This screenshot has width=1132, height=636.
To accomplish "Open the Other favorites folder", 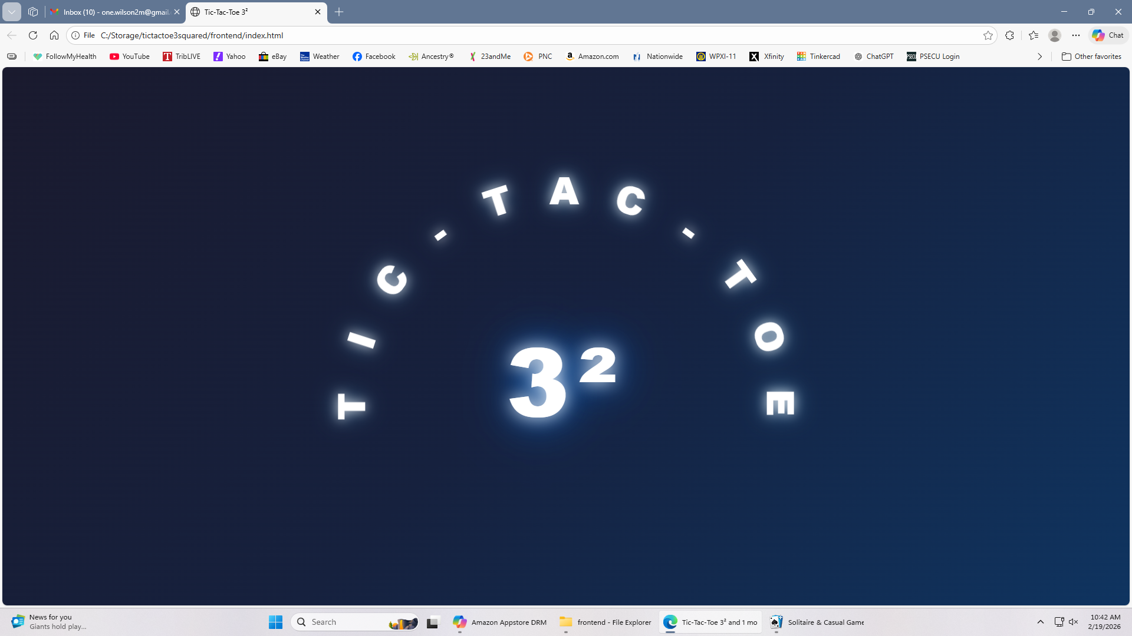I will [x=1092, y=57].
